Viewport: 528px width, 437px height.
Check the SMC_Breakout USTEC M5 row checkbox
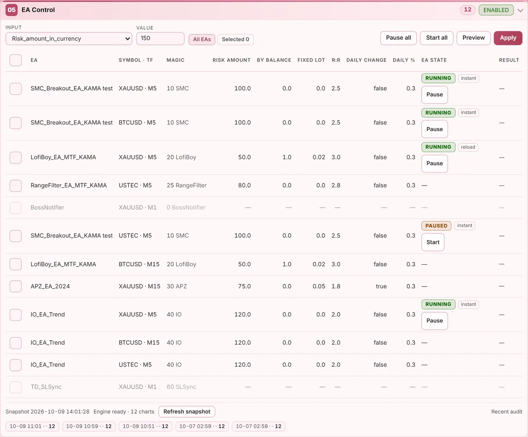15,236
